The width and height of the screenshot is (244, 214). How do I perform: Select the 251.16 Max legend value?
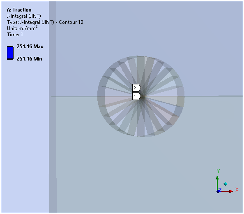(x=30, y=47)
